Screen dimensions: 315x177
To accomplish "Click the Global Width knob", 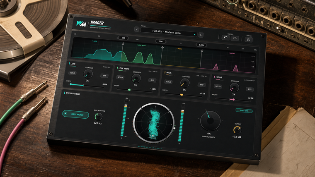I will [x=210, y=121].
